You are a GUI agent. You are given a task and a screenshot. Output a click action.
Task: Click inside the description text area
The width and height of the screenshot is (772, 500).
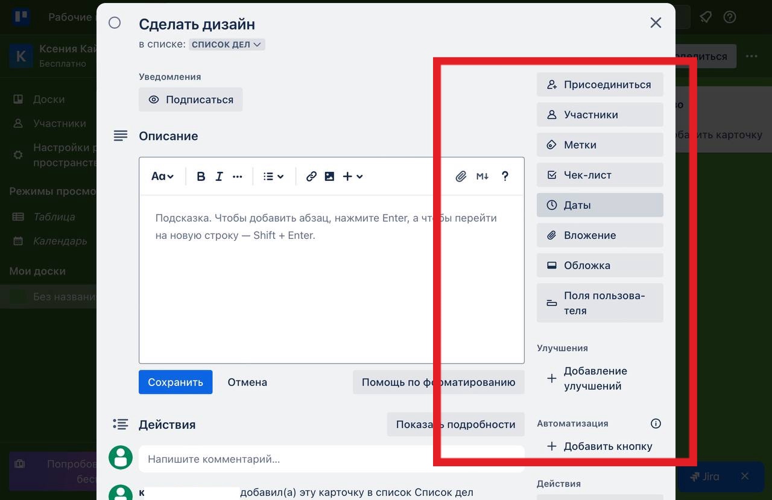tap(332, 279)
